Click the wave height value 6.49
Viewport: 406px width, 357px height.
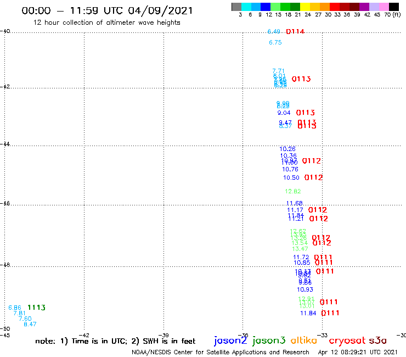tap(274, 31)
